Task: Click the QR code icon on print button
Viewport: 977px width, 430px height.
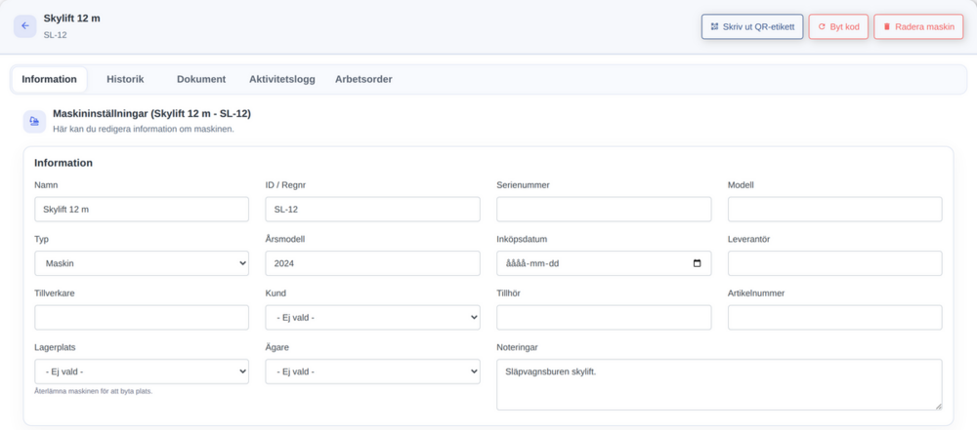Action: pyautogui.click(x=715, y=26)
